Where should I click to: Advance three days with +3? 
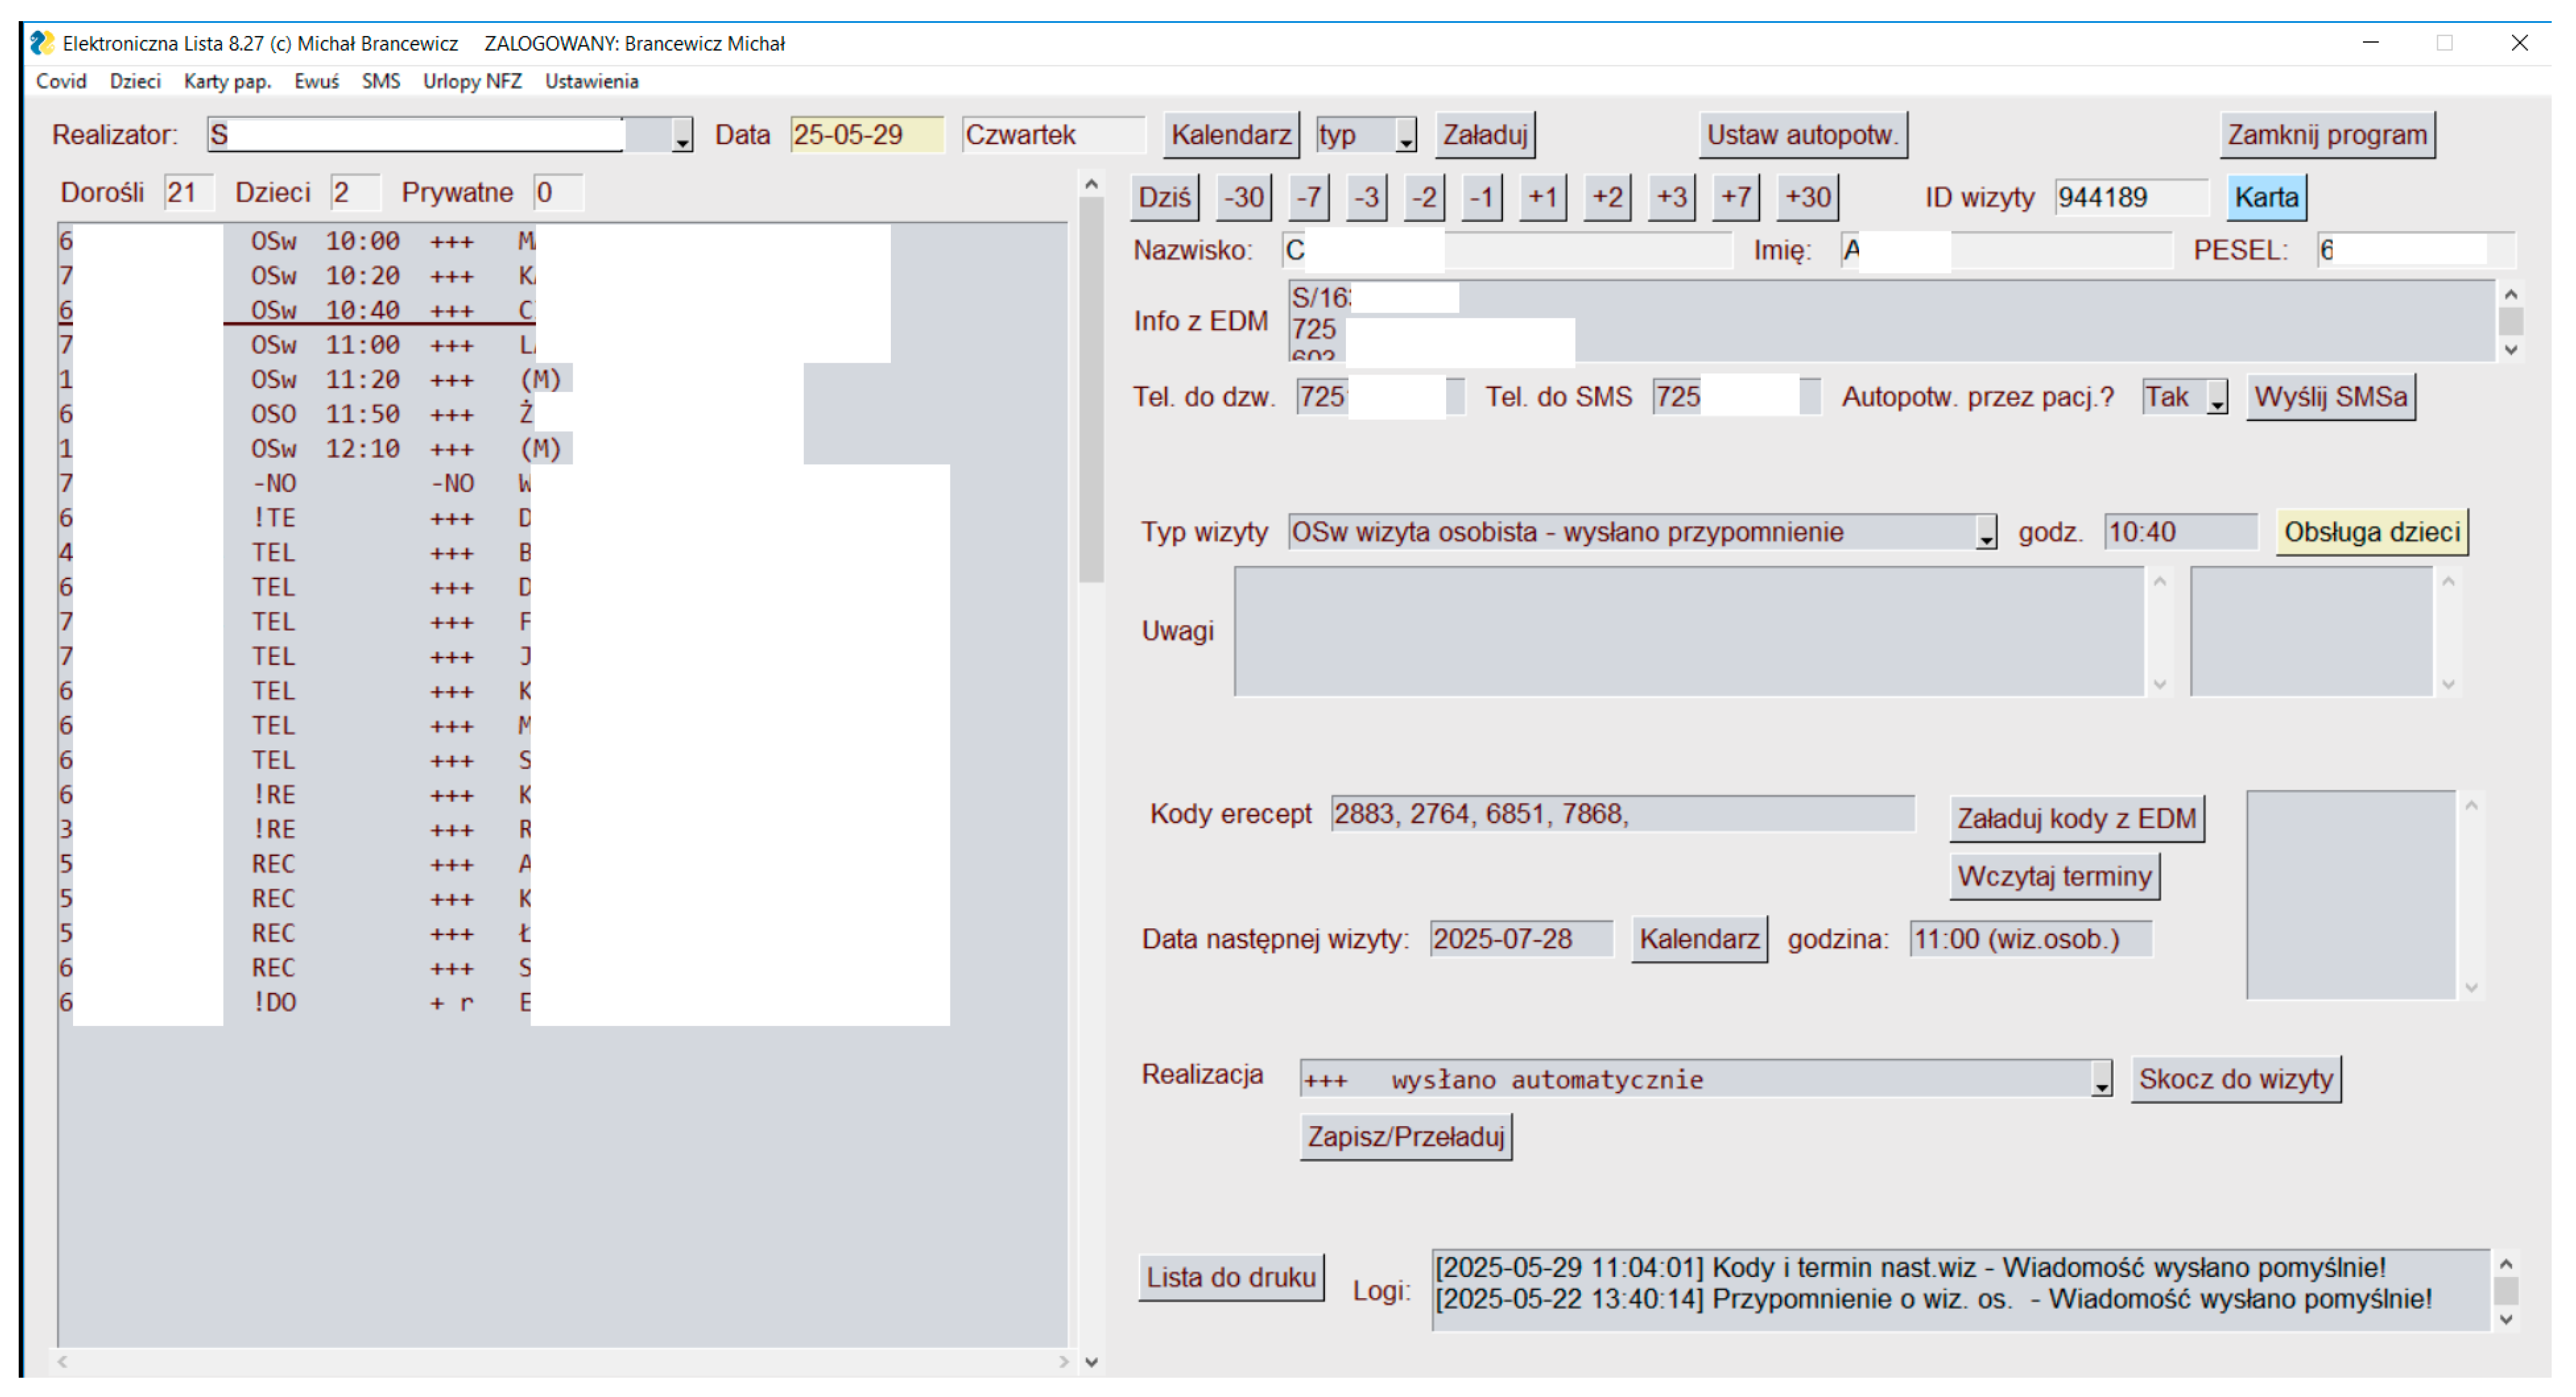[1672, 197]
